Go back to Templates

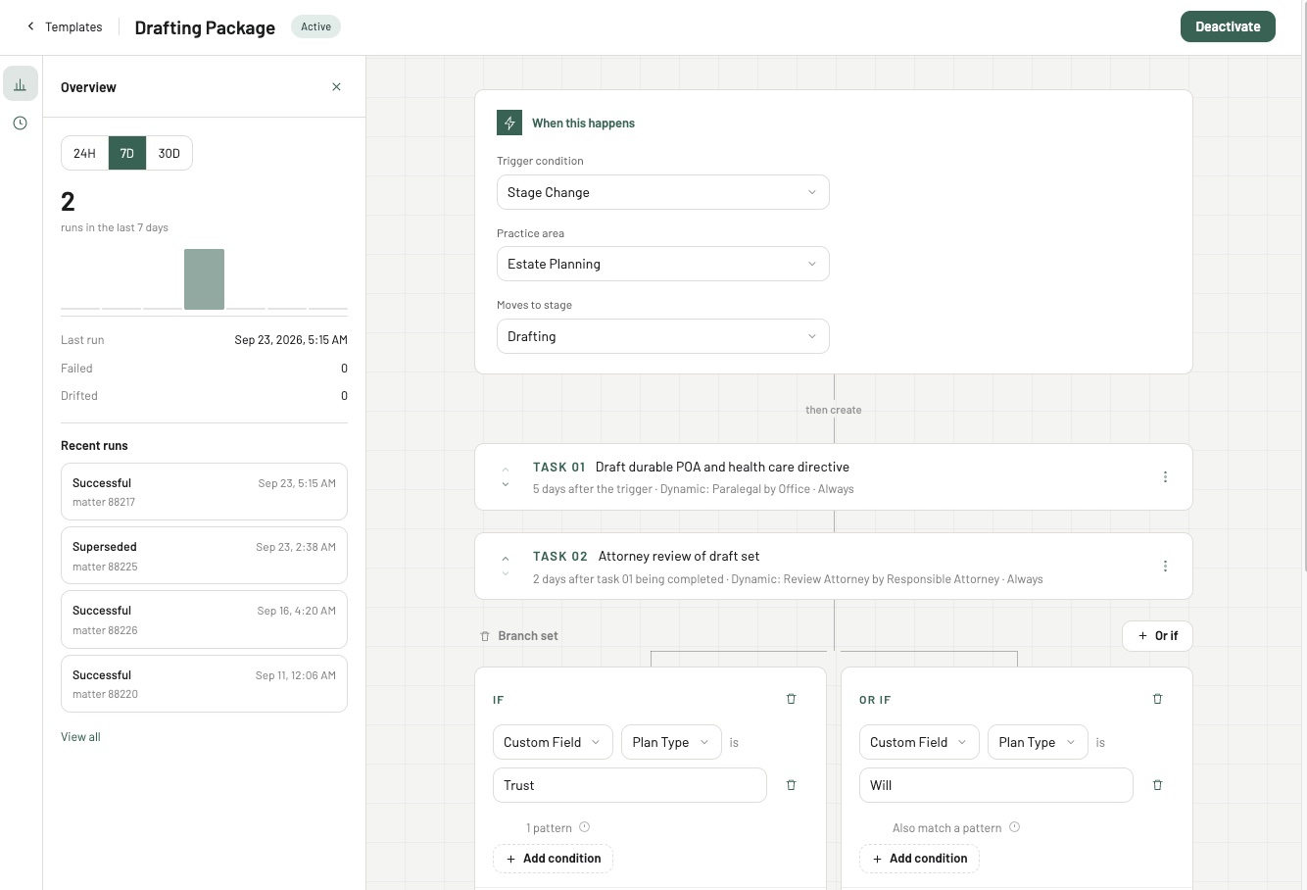[x=65, y=26]
